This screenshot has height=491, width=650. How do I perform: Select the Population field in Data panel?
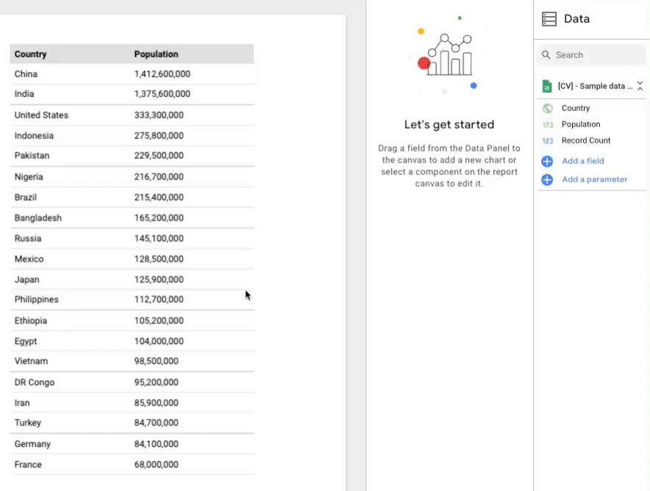coord(581,124)
